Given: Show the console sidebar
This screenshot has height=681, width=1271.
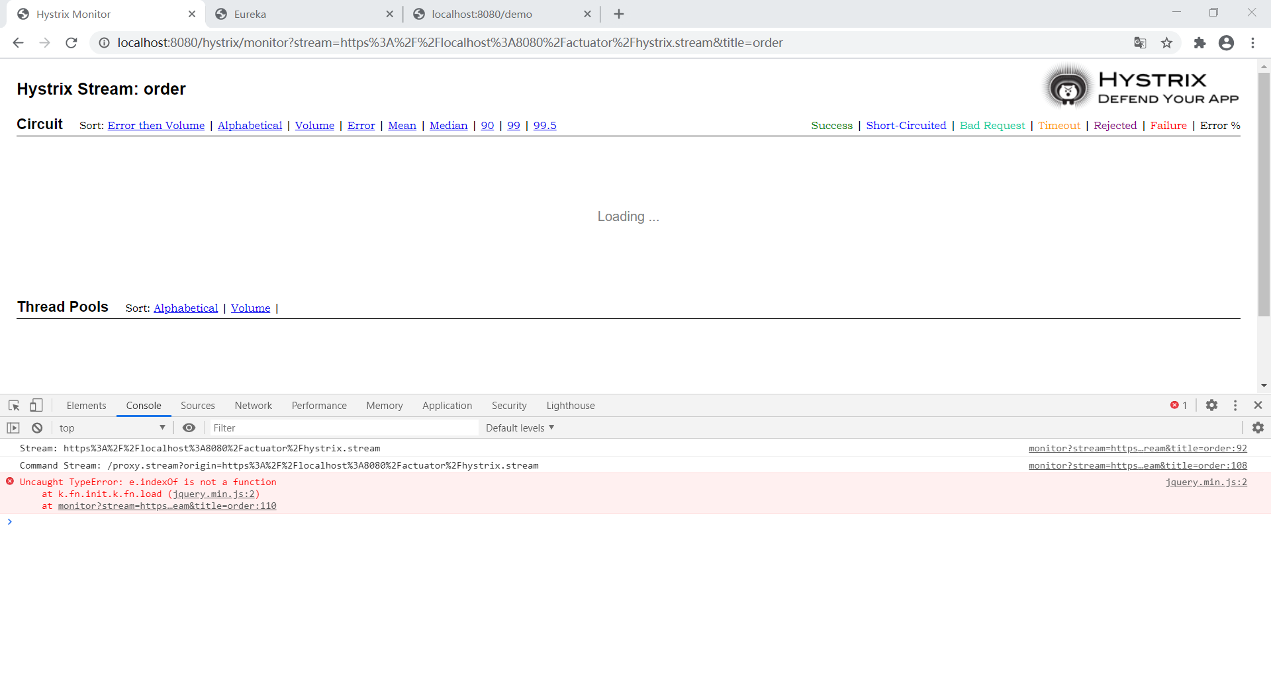Looking at the screenshot, I should 13,428.
